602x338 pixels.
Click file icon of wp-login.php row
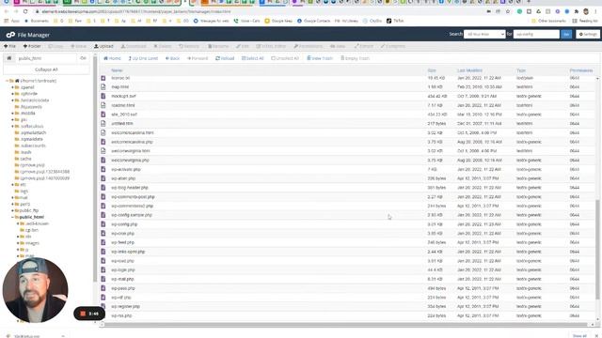coord(103,269)
